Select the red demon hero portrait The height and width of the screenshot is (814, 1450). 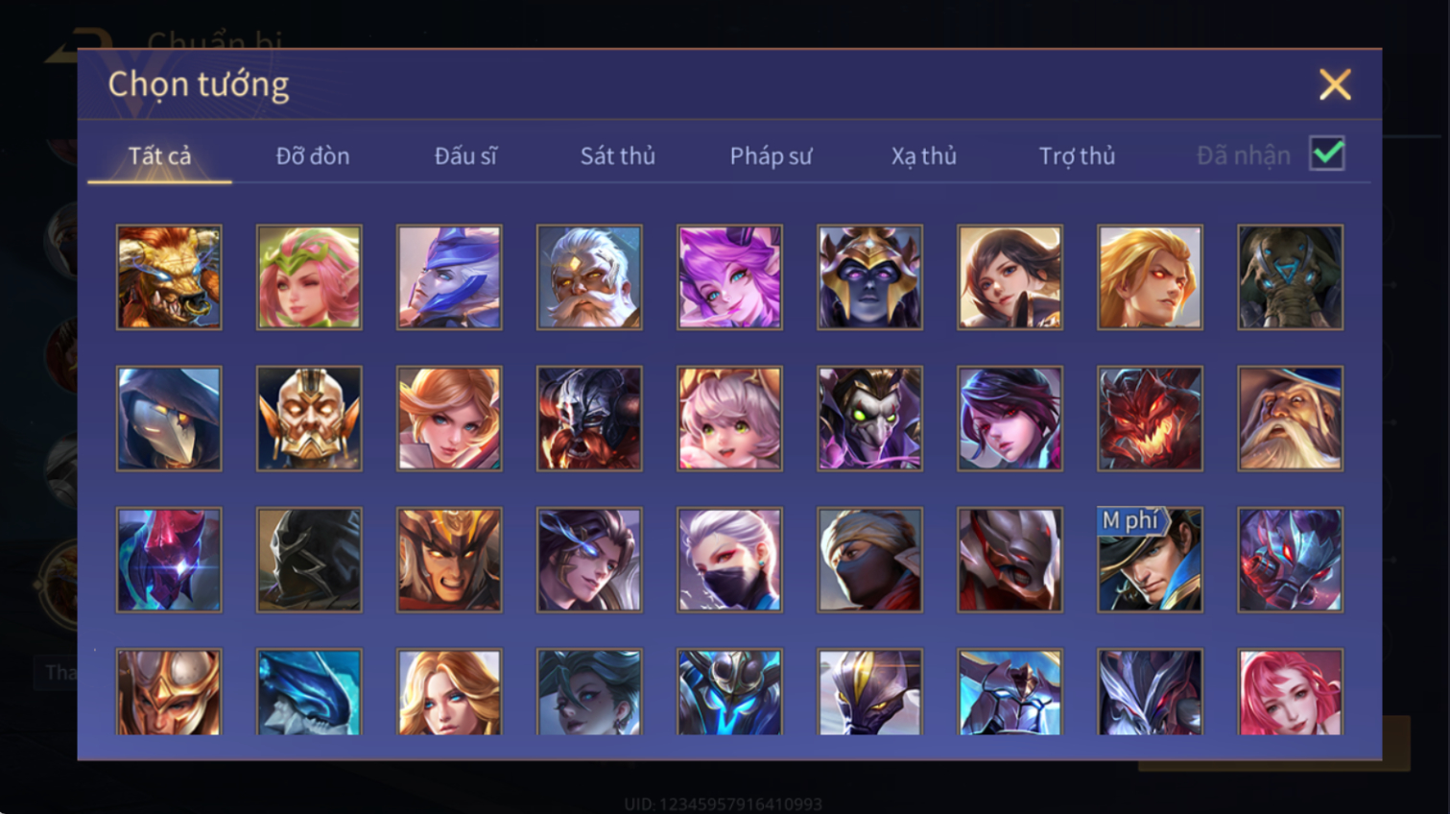click(1150, 419)
